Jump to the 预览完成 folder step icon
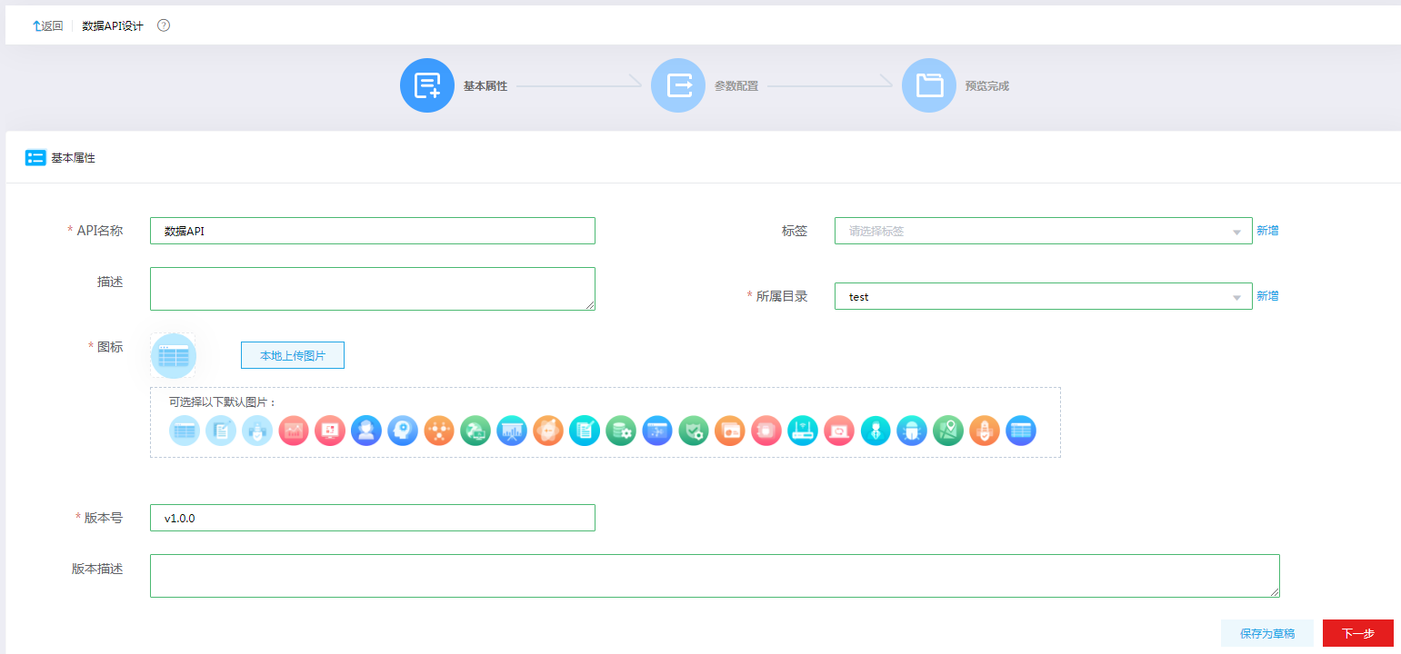Screen dimensions: 1401x654 tap(929, 85)
